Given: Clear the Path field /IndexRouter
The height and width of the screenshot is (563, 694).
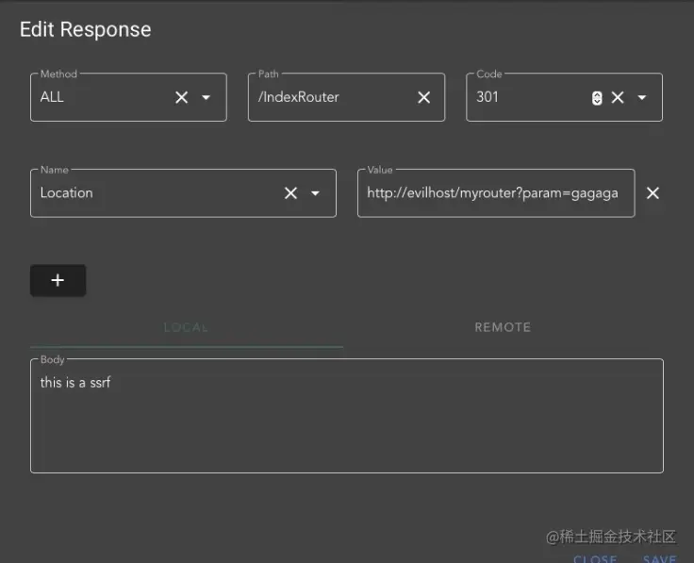Looking at the screenshot, I should (x=424, y=97).
